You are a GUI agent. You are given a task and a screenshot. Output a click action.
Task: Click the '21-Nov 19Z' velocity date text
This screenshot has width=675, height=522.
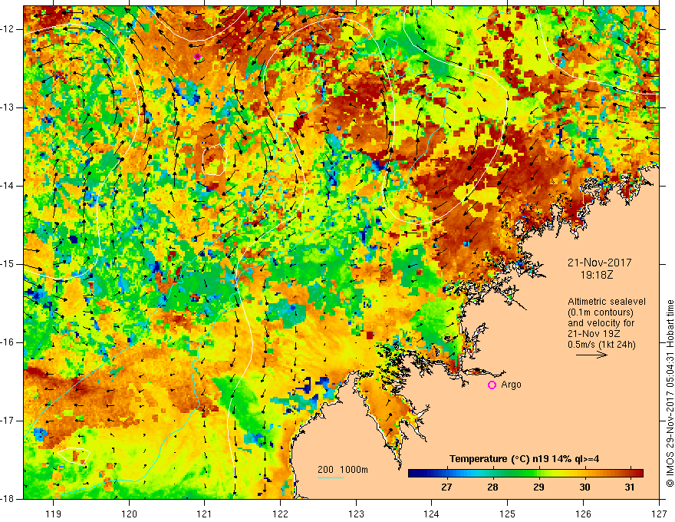[595, 334]
